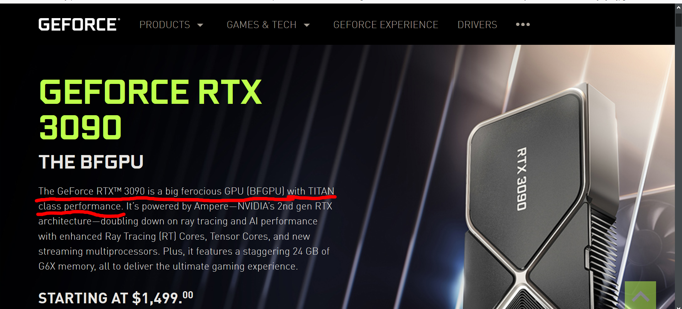Click the GEFORCE RTX 3090 green heading
This screenshot has height=309, width=682.
coord(150,110)
